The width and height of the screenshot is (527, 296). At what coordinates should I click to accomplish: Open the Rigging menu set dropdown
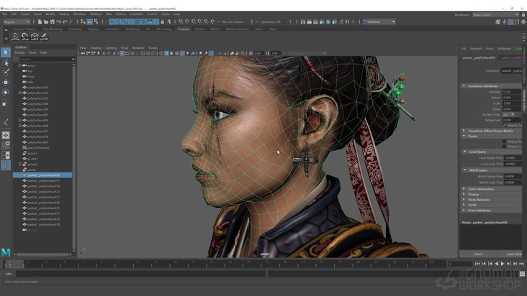17,22
